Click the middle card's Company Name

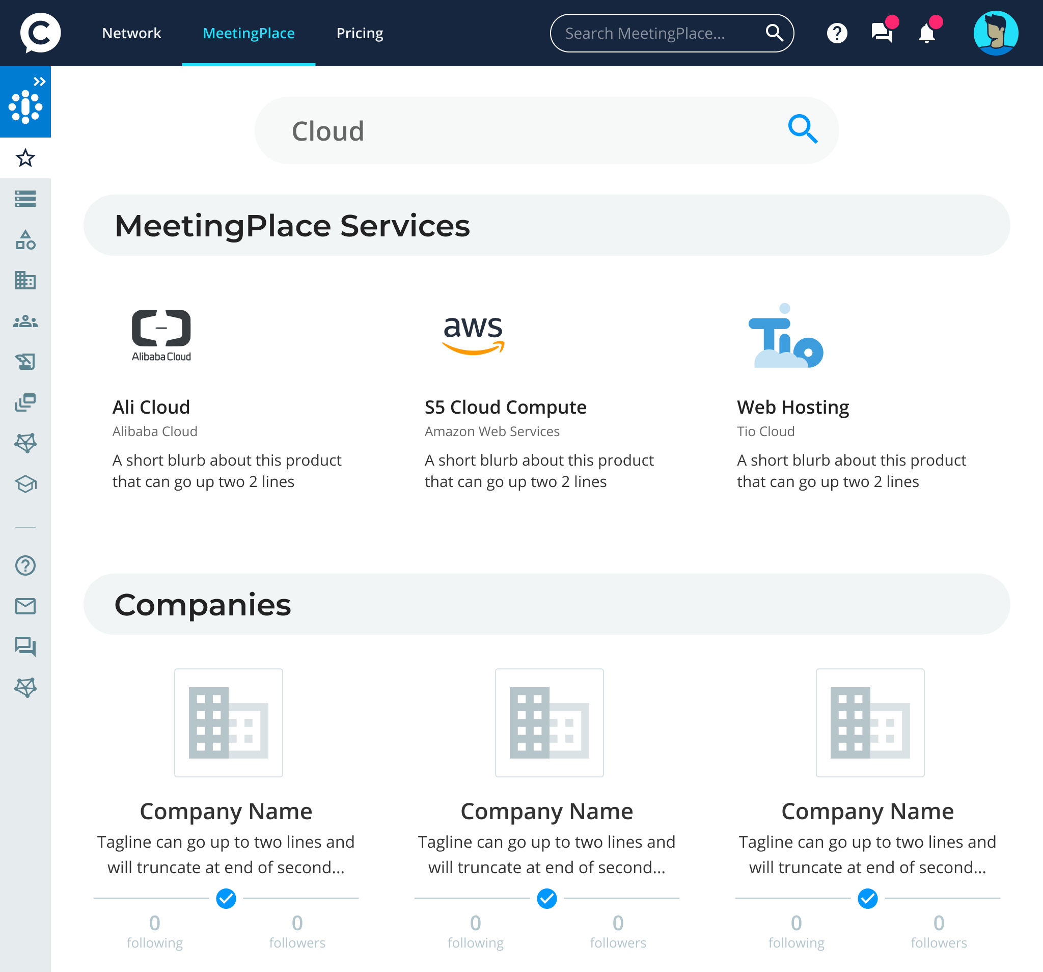546,812
